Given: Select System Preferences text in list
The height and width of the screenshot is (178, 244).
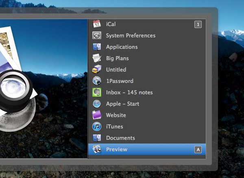Looking at the screenshot, I should coord(131,36).
